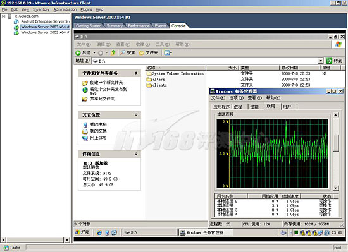Click the Tasks icon in VMware status bar
The width and height of the screenshot is (348, 252).
6,248
